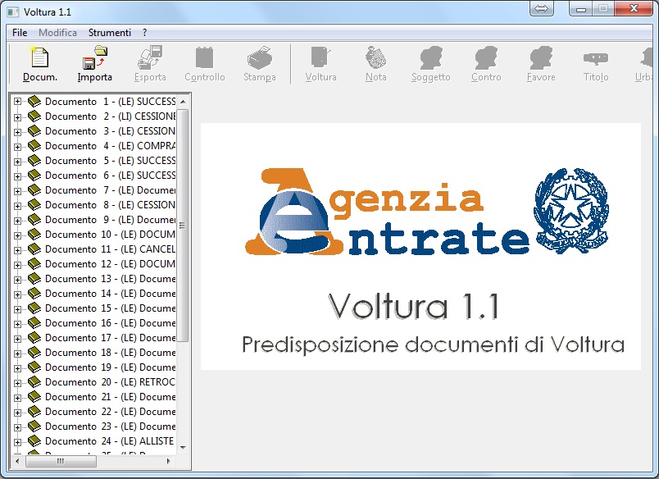
Task: Click the tree's scroll-right arrow
Action: click(169, 461)
